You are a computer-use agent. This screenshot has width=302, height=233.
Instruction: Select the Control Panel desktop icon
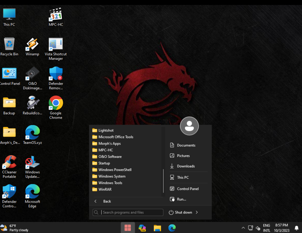click(x=10, y=76)
